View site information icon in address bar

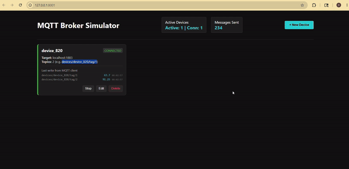(x=31, y=5)
